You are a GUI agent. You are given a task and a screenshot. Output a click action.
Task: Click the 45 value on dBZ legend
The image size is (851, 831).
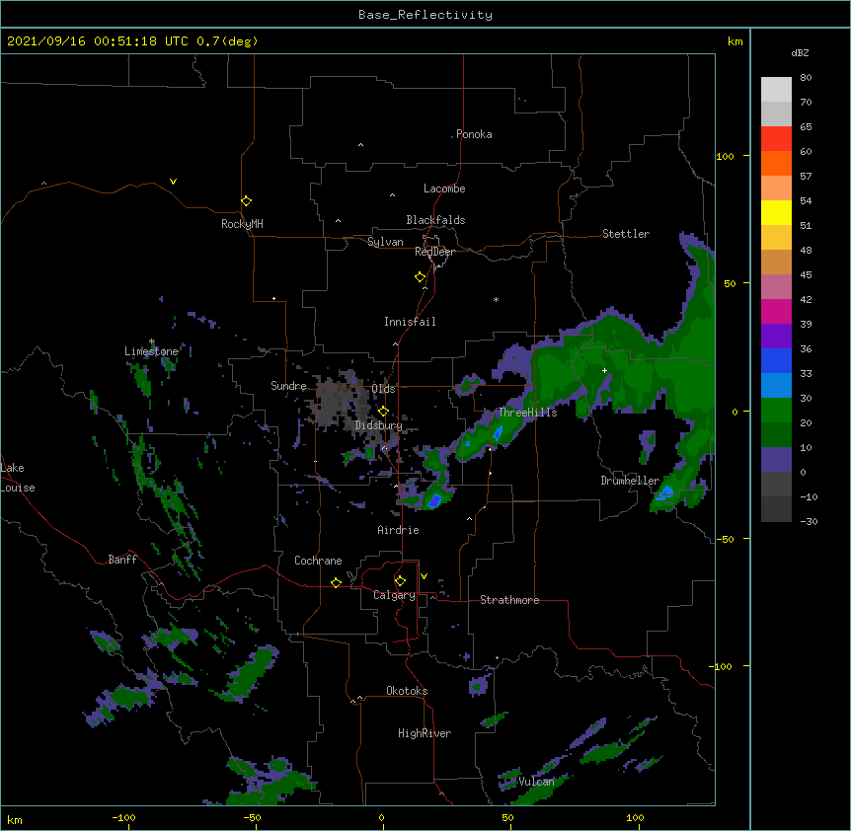pos(806,275)
